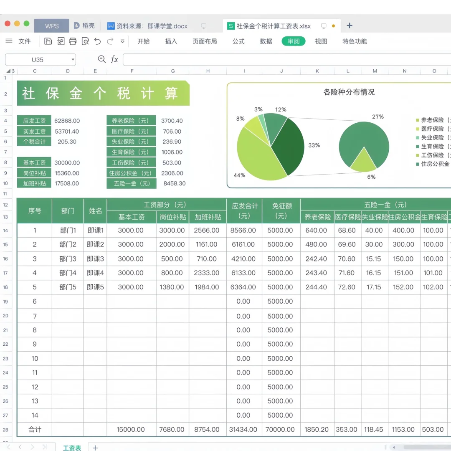This screenshot has width=451, height=451.
Task: Select row 14 header
Action: tap(5, 231)
